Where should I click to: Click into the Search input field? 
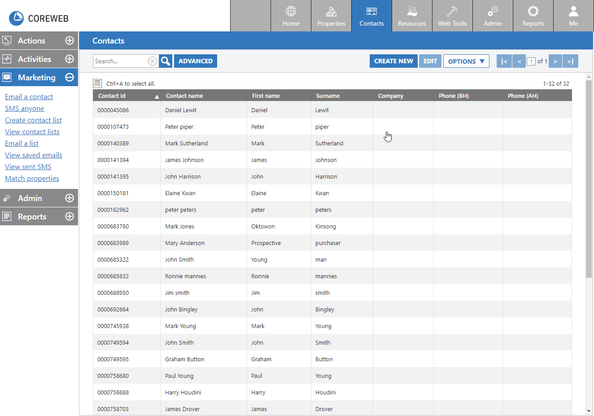pyautogui.click(x=120, y=61)
